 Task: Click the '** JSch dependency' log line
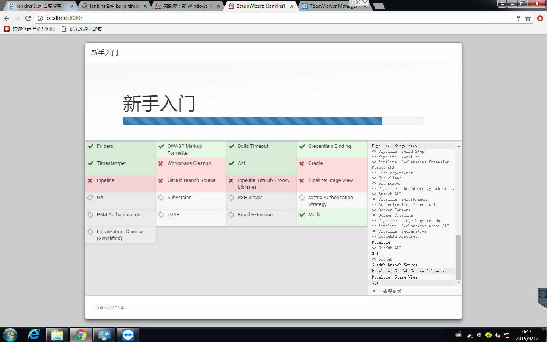click(392, 173)
